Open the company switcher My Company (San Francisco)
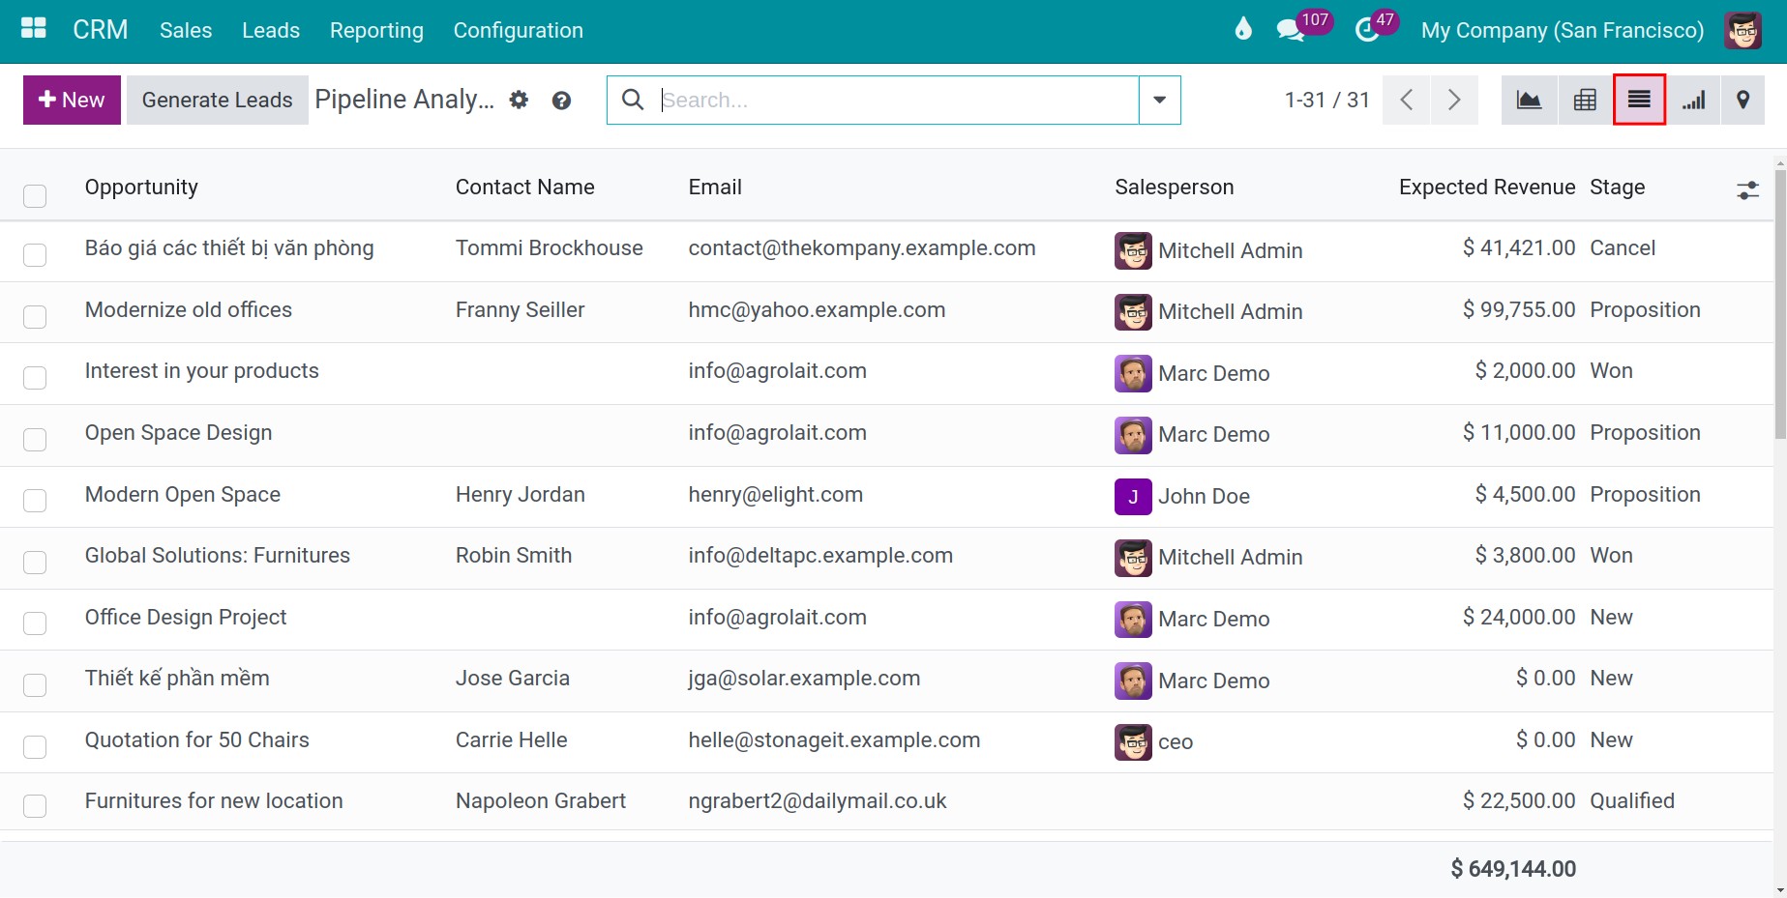This screenshot has height=898, width=1787. coord(1562,30)
